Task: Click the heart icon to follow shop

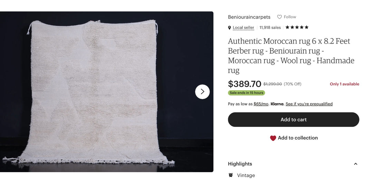Action: (279, 17)
